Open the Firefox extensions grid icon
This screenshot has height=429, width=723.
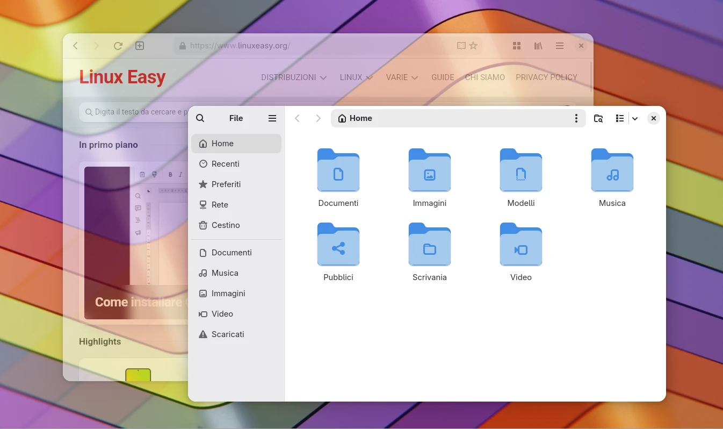(516, 46)
